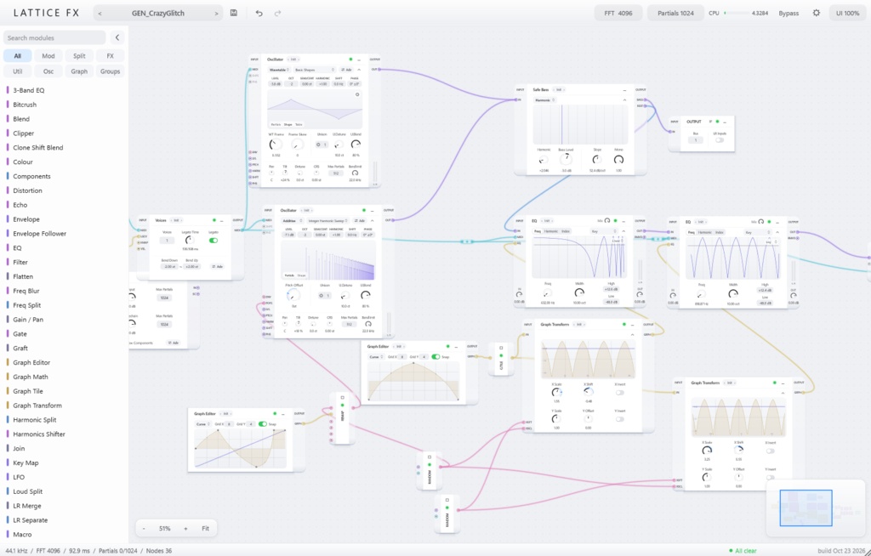This screenshot has width=871, height=556.
Task: Adjust WT Frame knob in Oscillator
Action: click(x=276, y=145)
